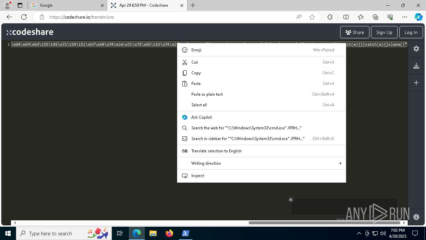
Task: Choose Paste in the context menu
Action: (x=261, y=84)
